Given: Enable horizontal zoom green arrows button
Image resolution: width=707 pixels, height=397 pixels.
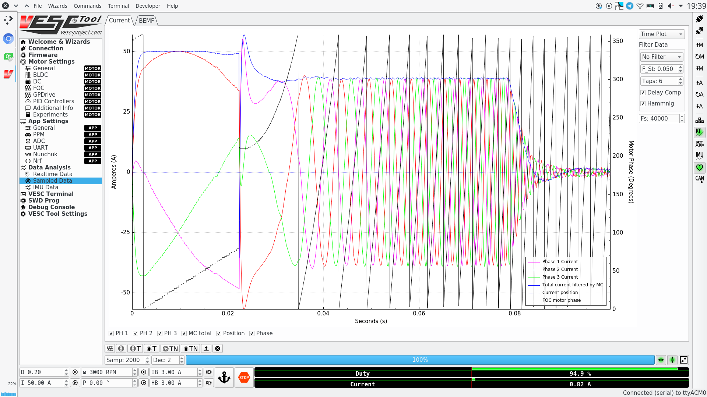Looking at the screenshot, I should coord(661,360).
